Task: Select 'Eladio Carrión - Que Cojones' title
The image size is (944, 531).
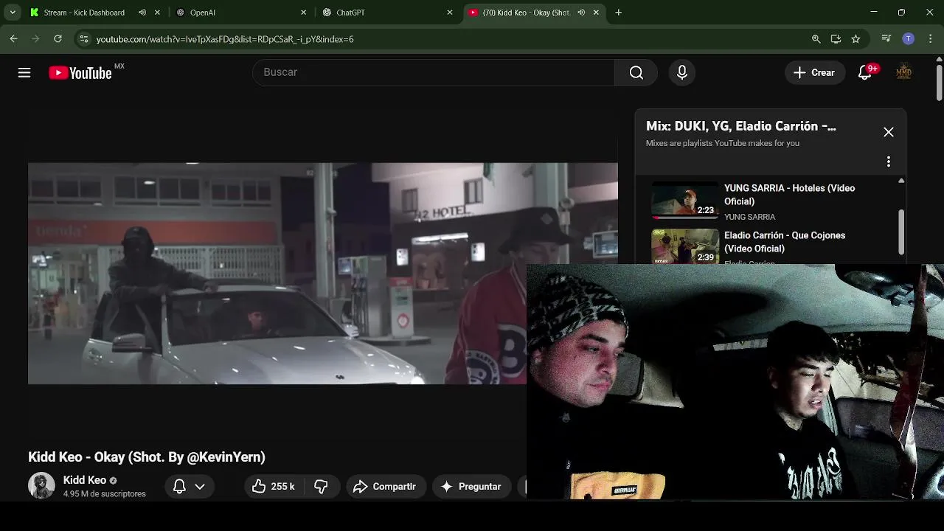Action: (x=785, y=242)
